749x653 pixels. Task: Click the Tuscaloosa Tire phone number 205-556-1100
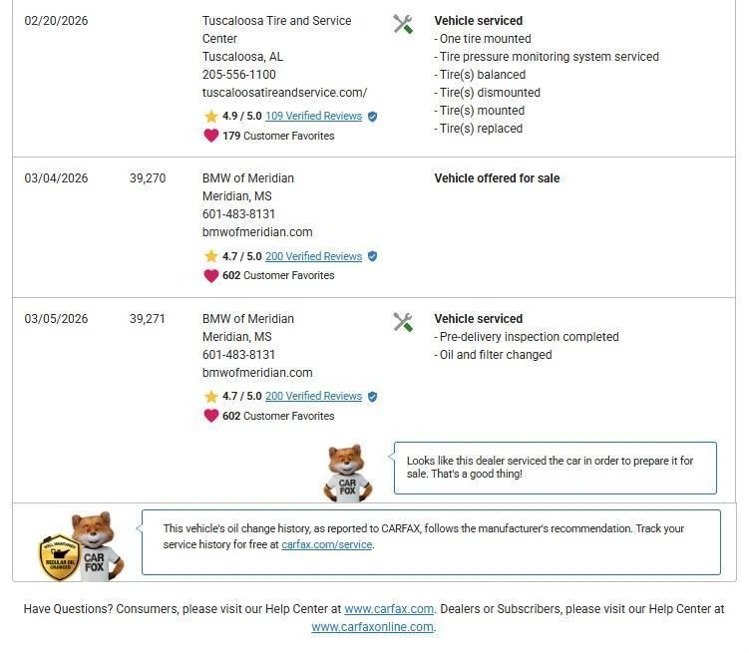point(239,75)
